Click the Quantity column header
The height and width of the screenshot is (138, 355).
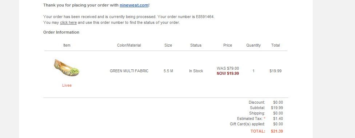pos(254,45)
